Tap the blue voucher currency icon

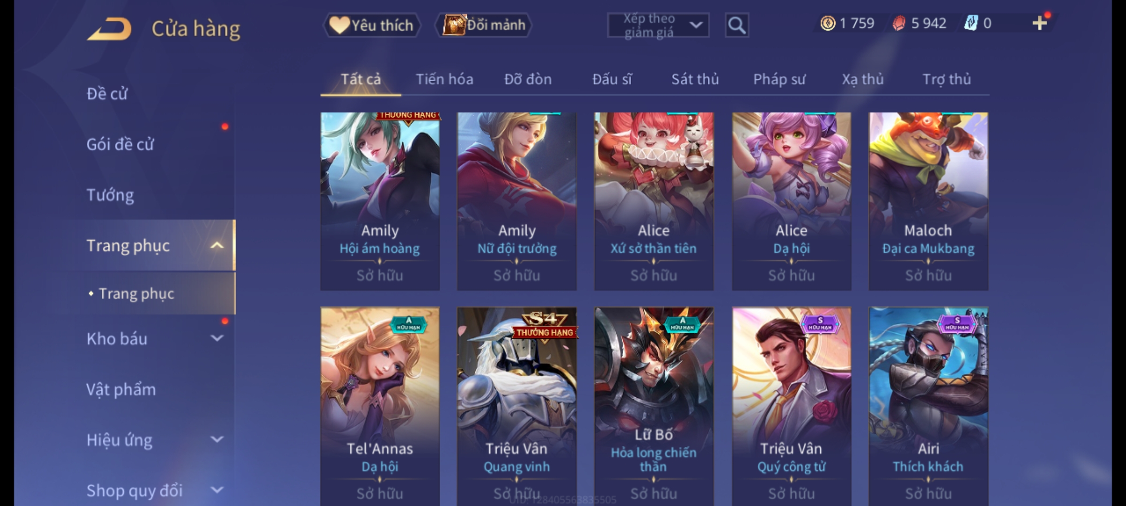pos(971,23)
